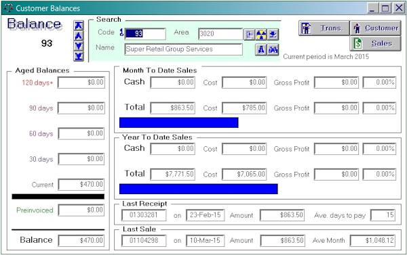
Task: Open the Trans. button
Action: coord(324,28)
